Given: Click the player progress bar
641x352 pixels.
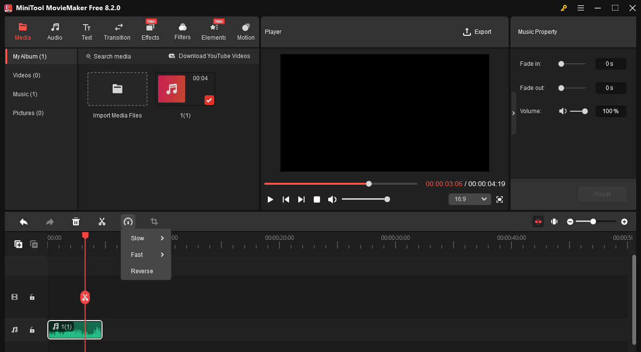Looking at the screenshot, I should click(x=340, y=184).
